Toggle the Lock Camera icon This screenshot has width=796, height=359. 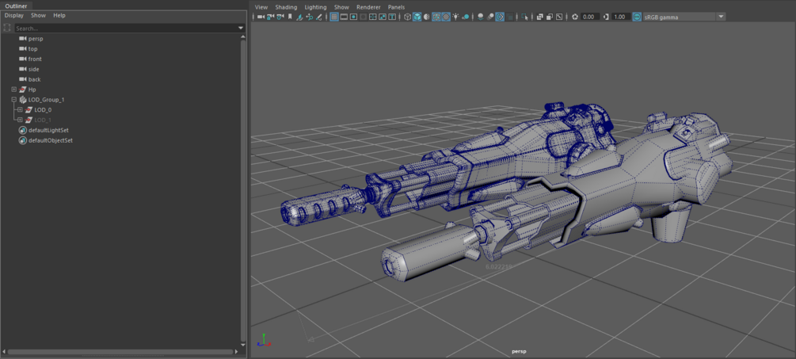pyautogui.click(x=270, y=17)
